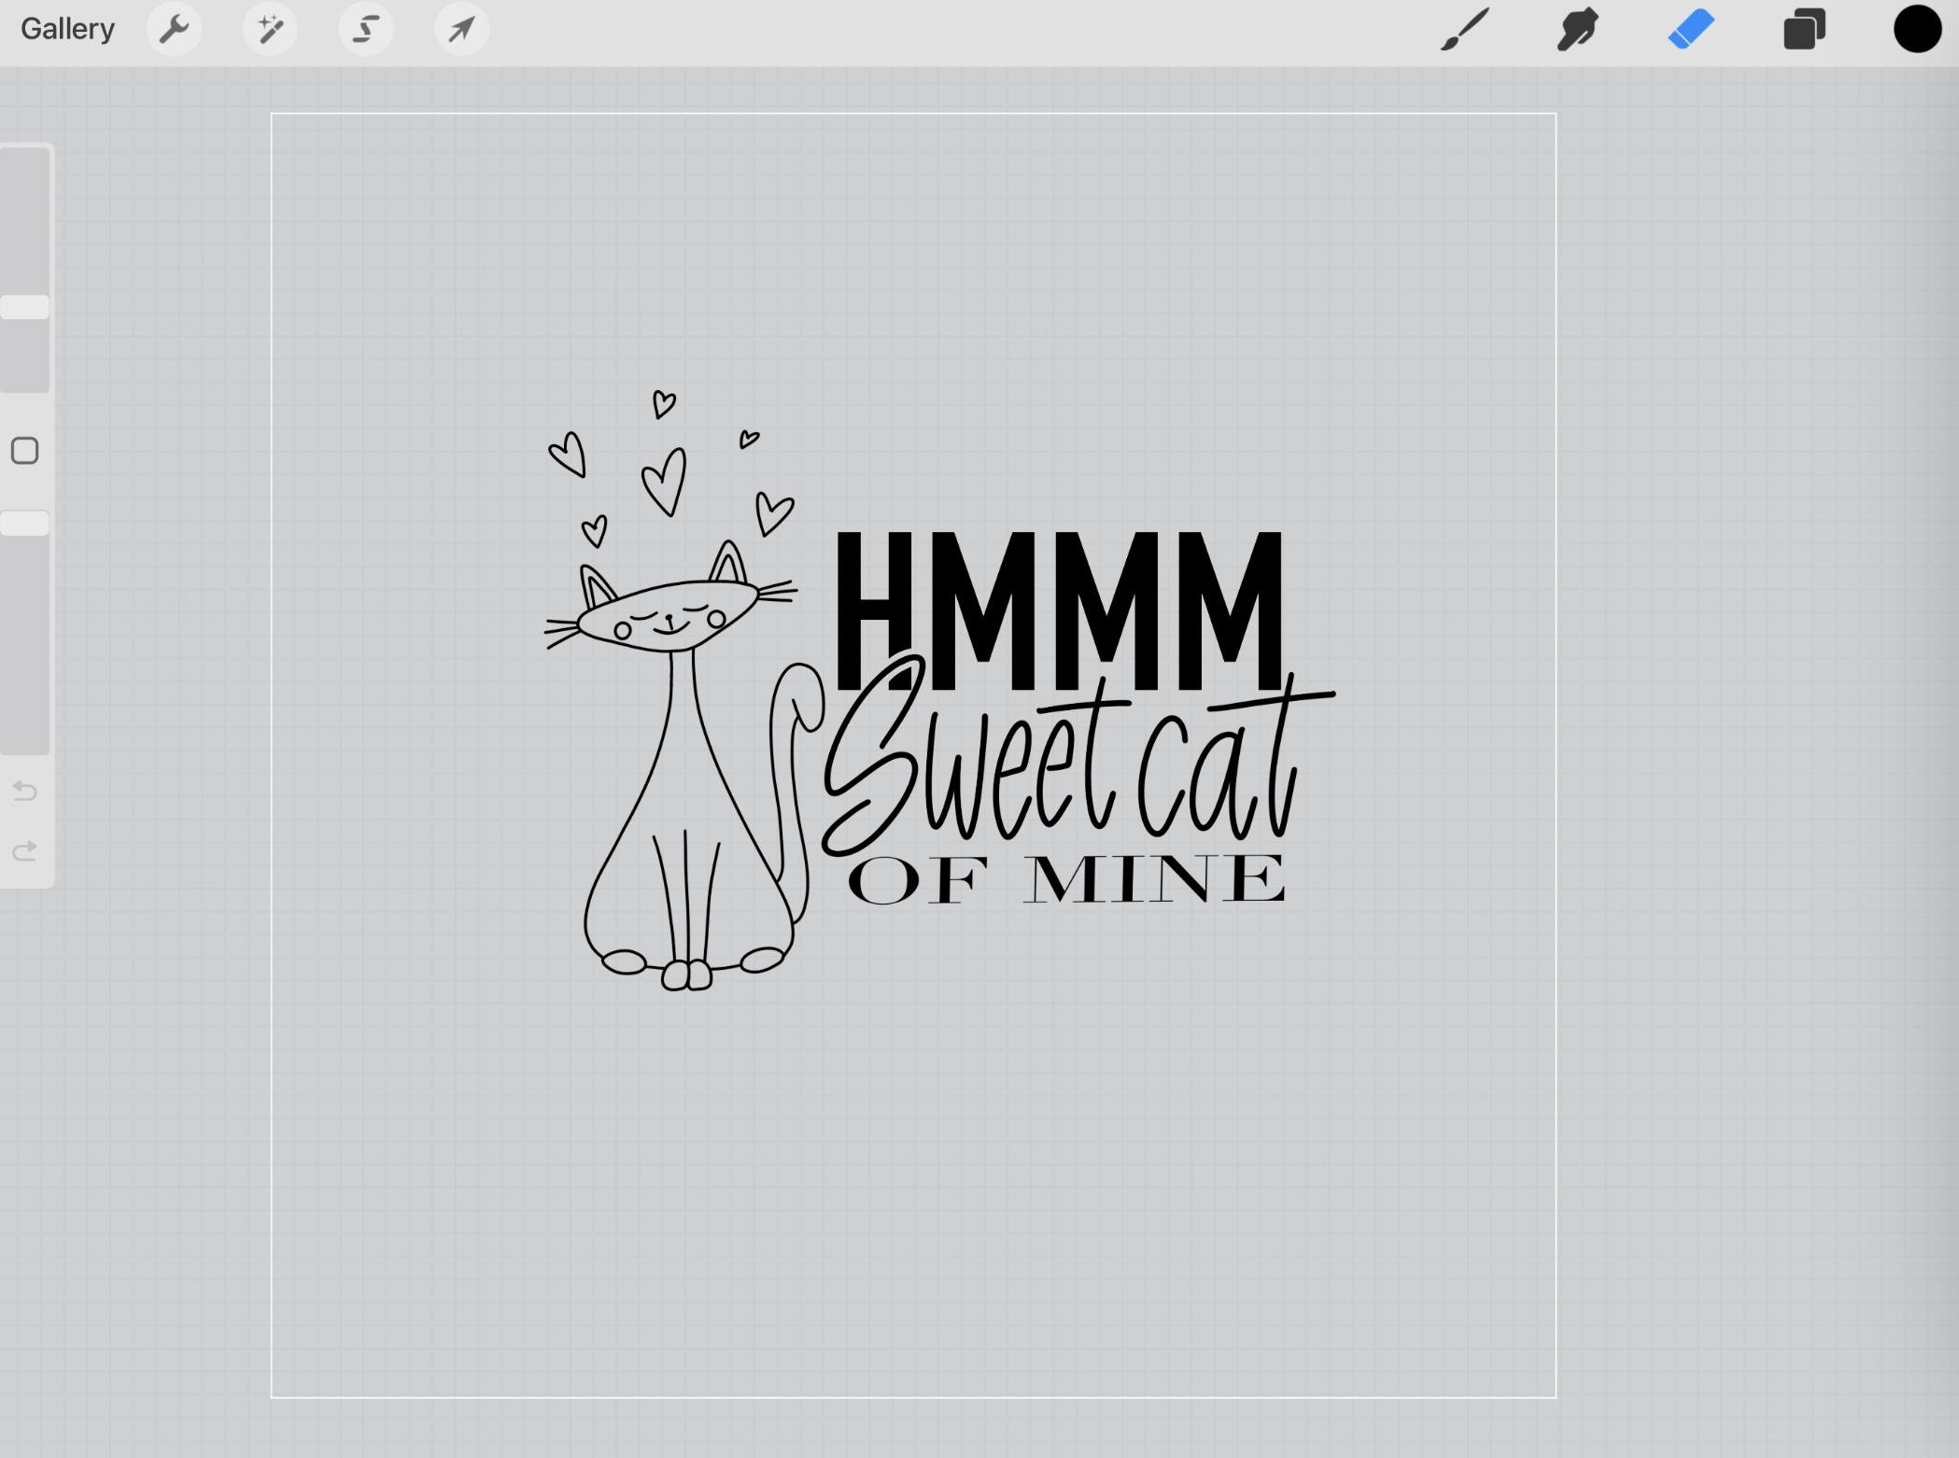This screenshot has height=1458, width=1959.
Task: Return to the Gallery
Action: pos(67,29)
